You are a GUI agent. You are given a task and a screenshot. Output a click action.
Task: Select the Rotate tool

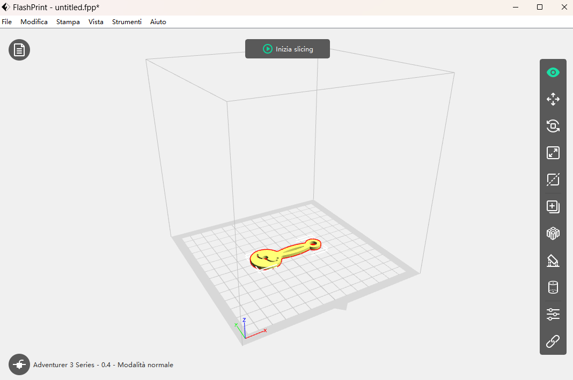(x=553, y=126)
